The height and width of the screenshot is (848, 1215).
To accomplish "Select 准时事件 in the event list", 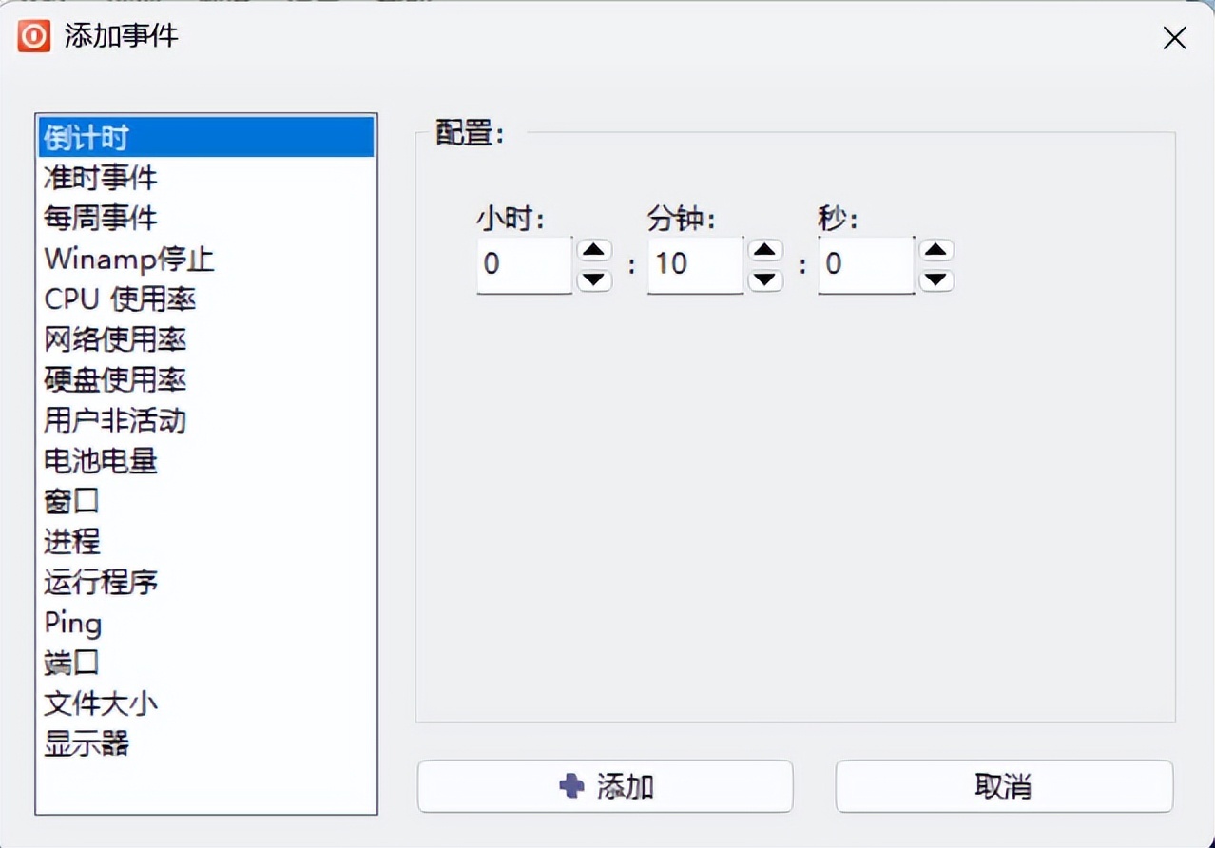I will [101, 178].
